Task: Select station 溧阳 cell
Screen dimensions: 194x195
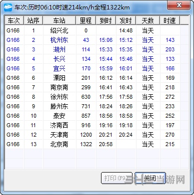Action: tap(59, 78)
